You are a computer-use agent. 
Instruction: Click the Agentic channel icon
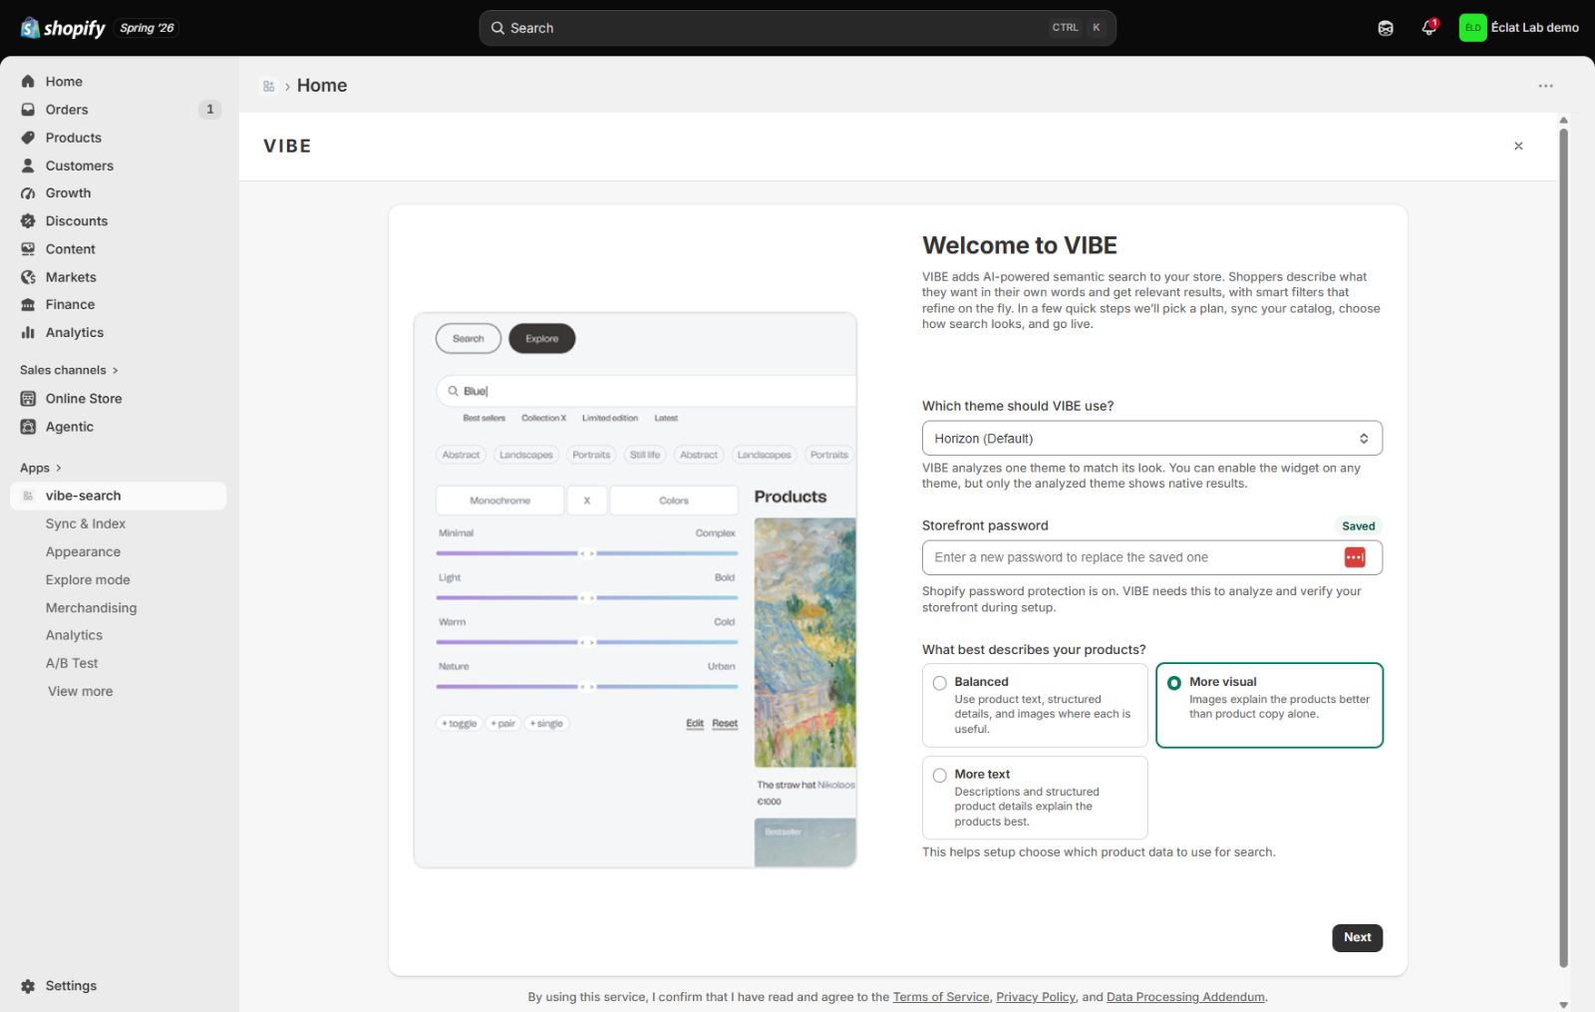28,427
